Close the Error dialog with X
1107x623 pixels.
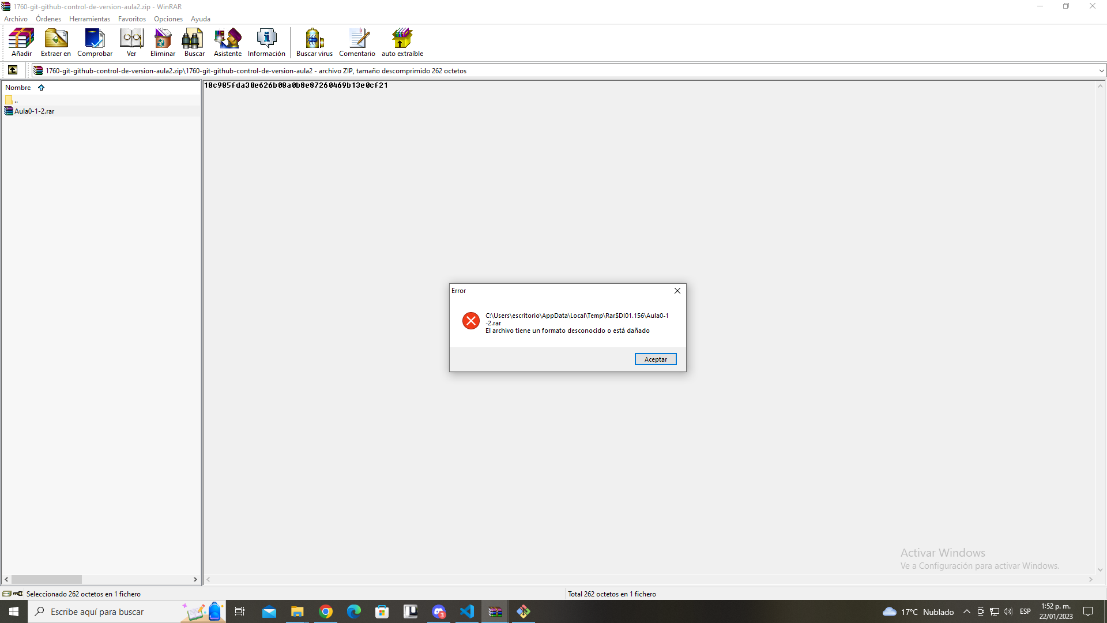tap(677, 291)
